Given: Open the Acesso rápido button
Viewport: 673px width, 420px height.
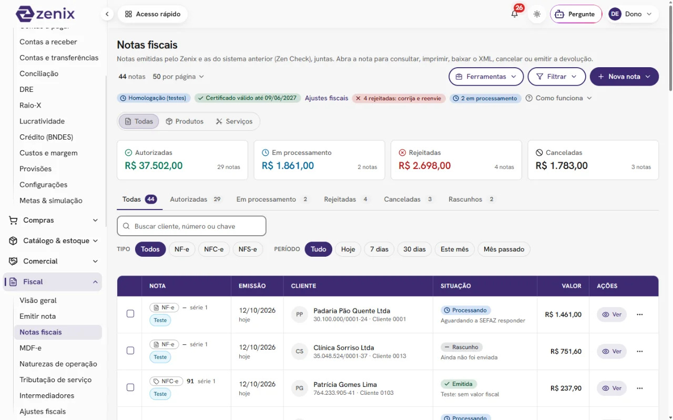Looking at the screenshot, I should [x=152, y=14].
